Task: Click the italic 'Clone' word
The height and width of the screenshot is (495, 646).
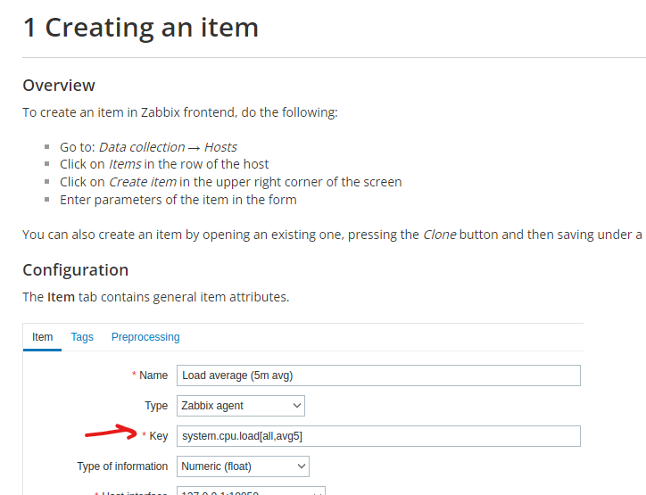Action: click(439, 235)
